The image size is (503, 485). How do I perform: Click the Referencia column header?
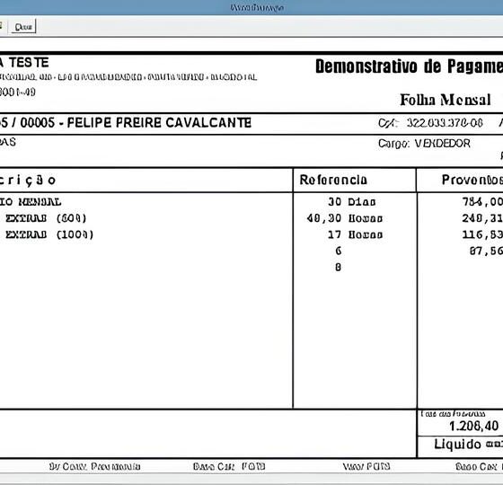333,180
